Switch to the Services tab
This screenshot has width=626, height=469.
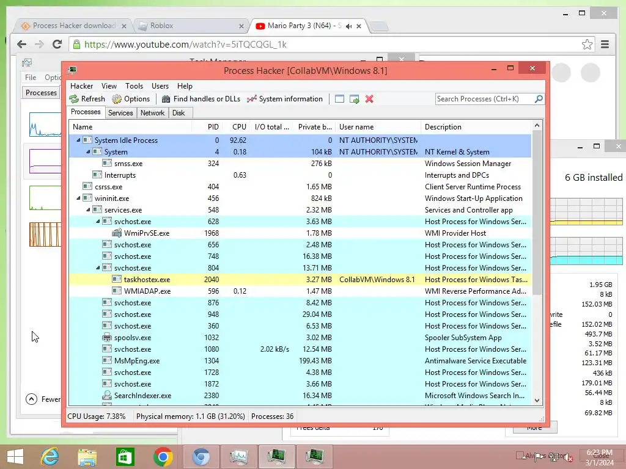coord(120,113)
